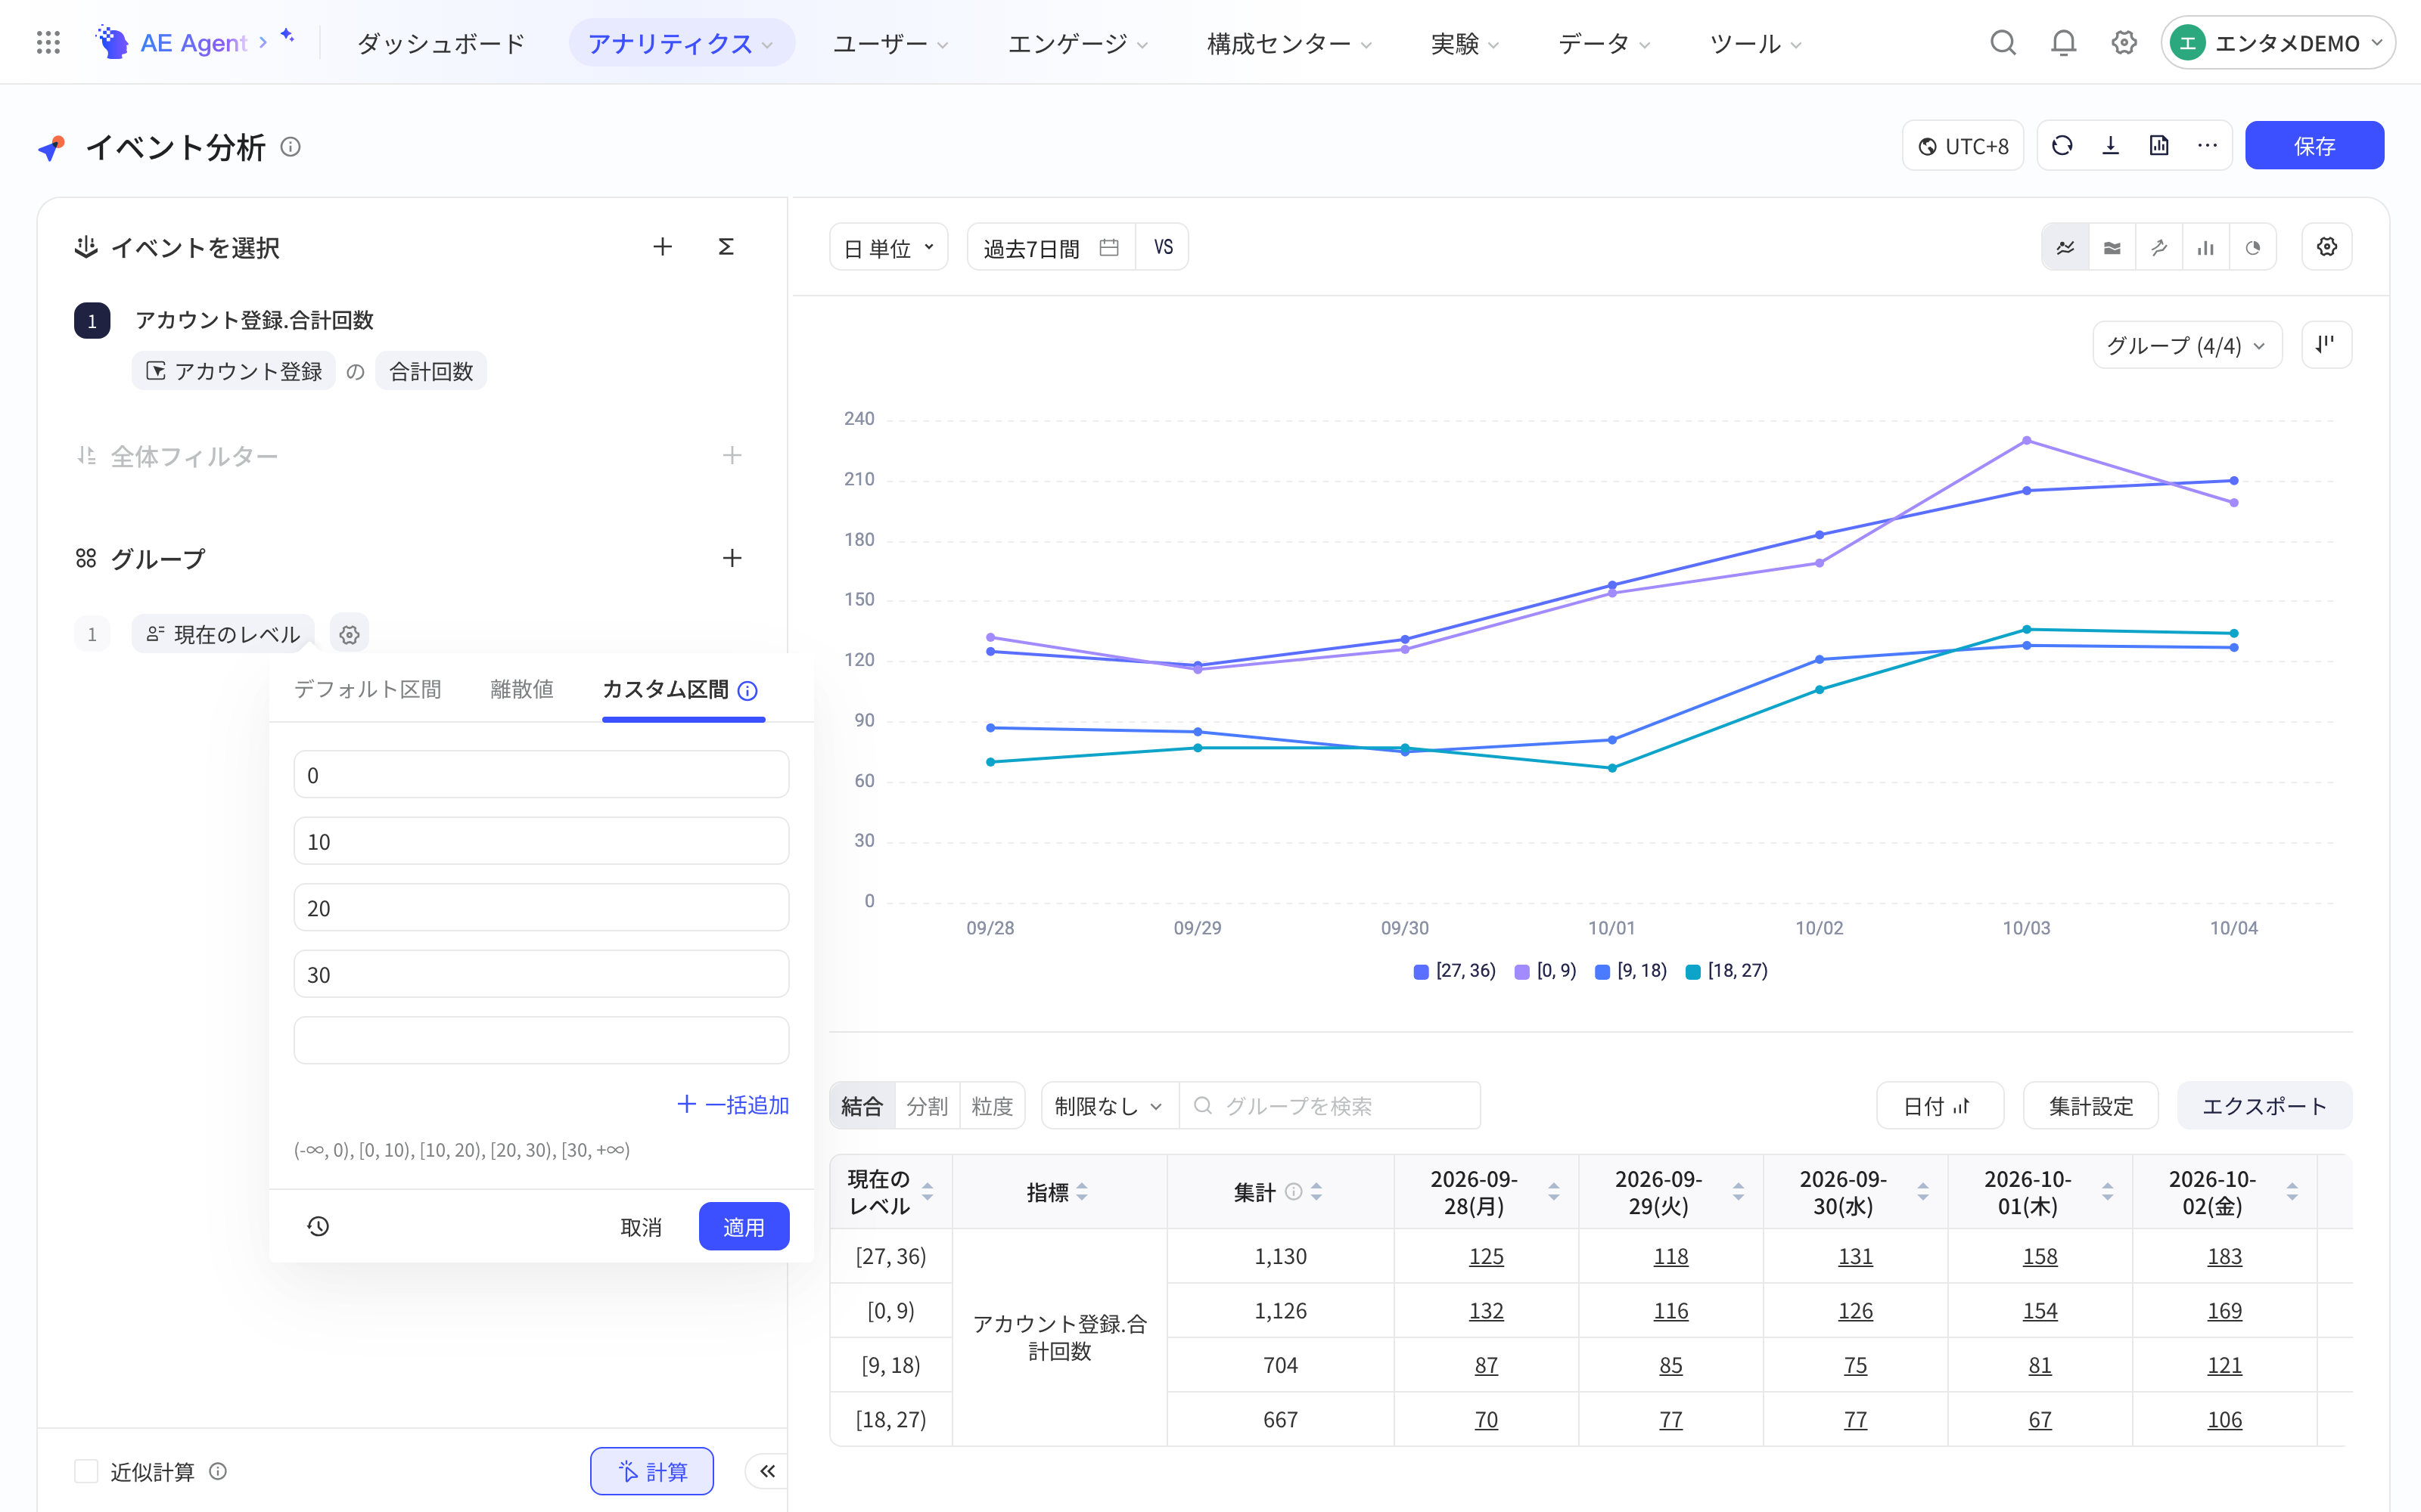The image size is (2421, 1512).
Task: Click the sigma formula icon
Action: [x=726, y=247]
